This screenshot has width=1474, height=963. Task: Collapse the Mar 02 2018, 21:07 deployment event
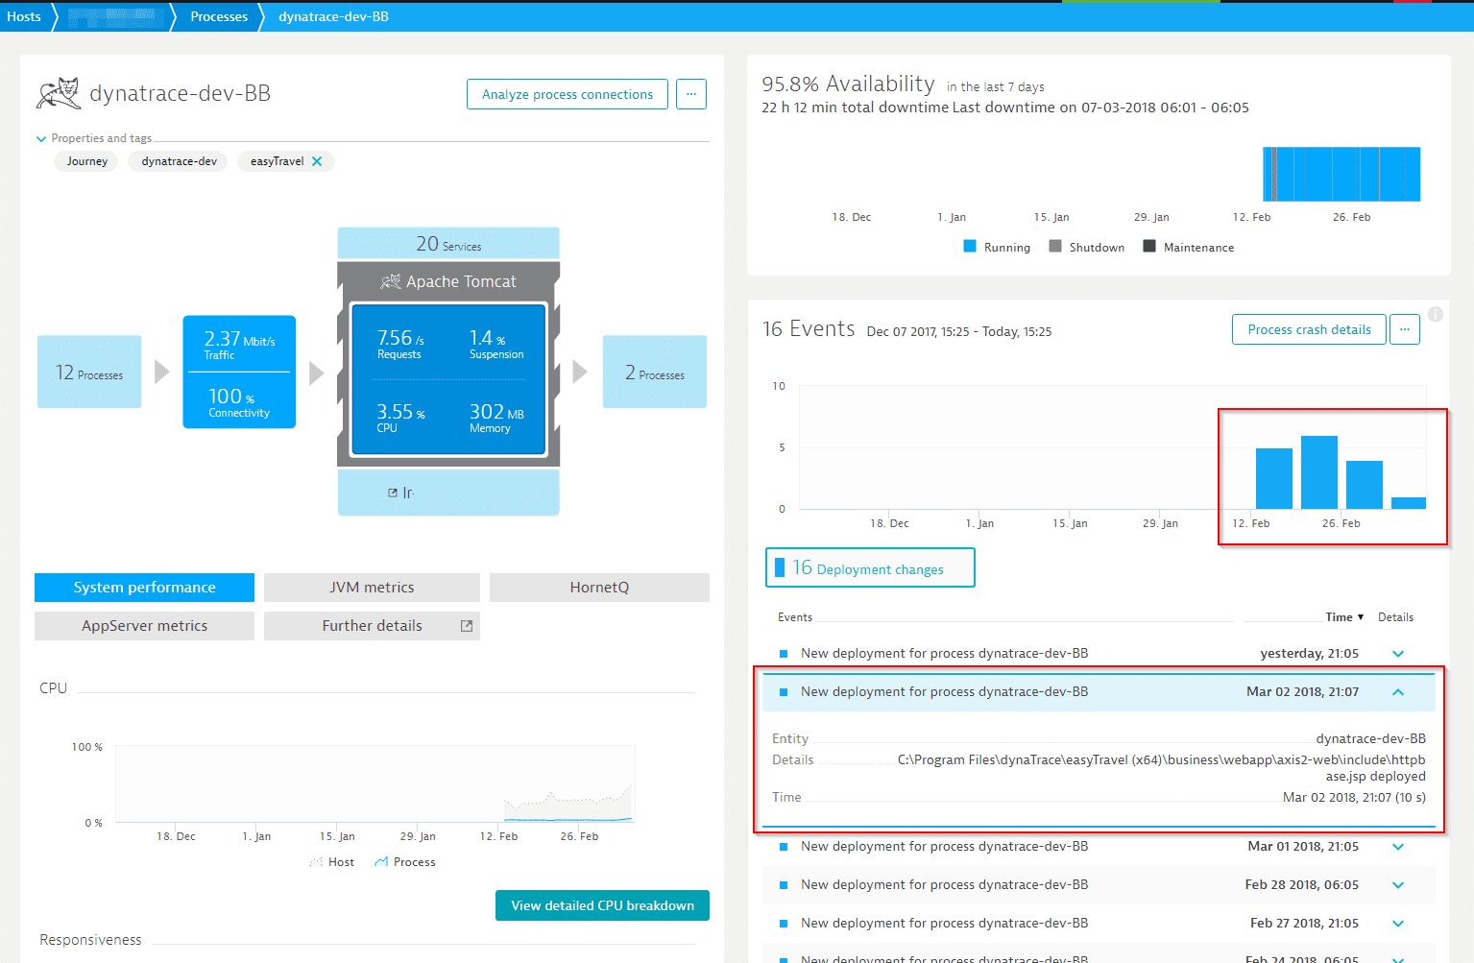pyautogui.click(x=1398, y=691)
